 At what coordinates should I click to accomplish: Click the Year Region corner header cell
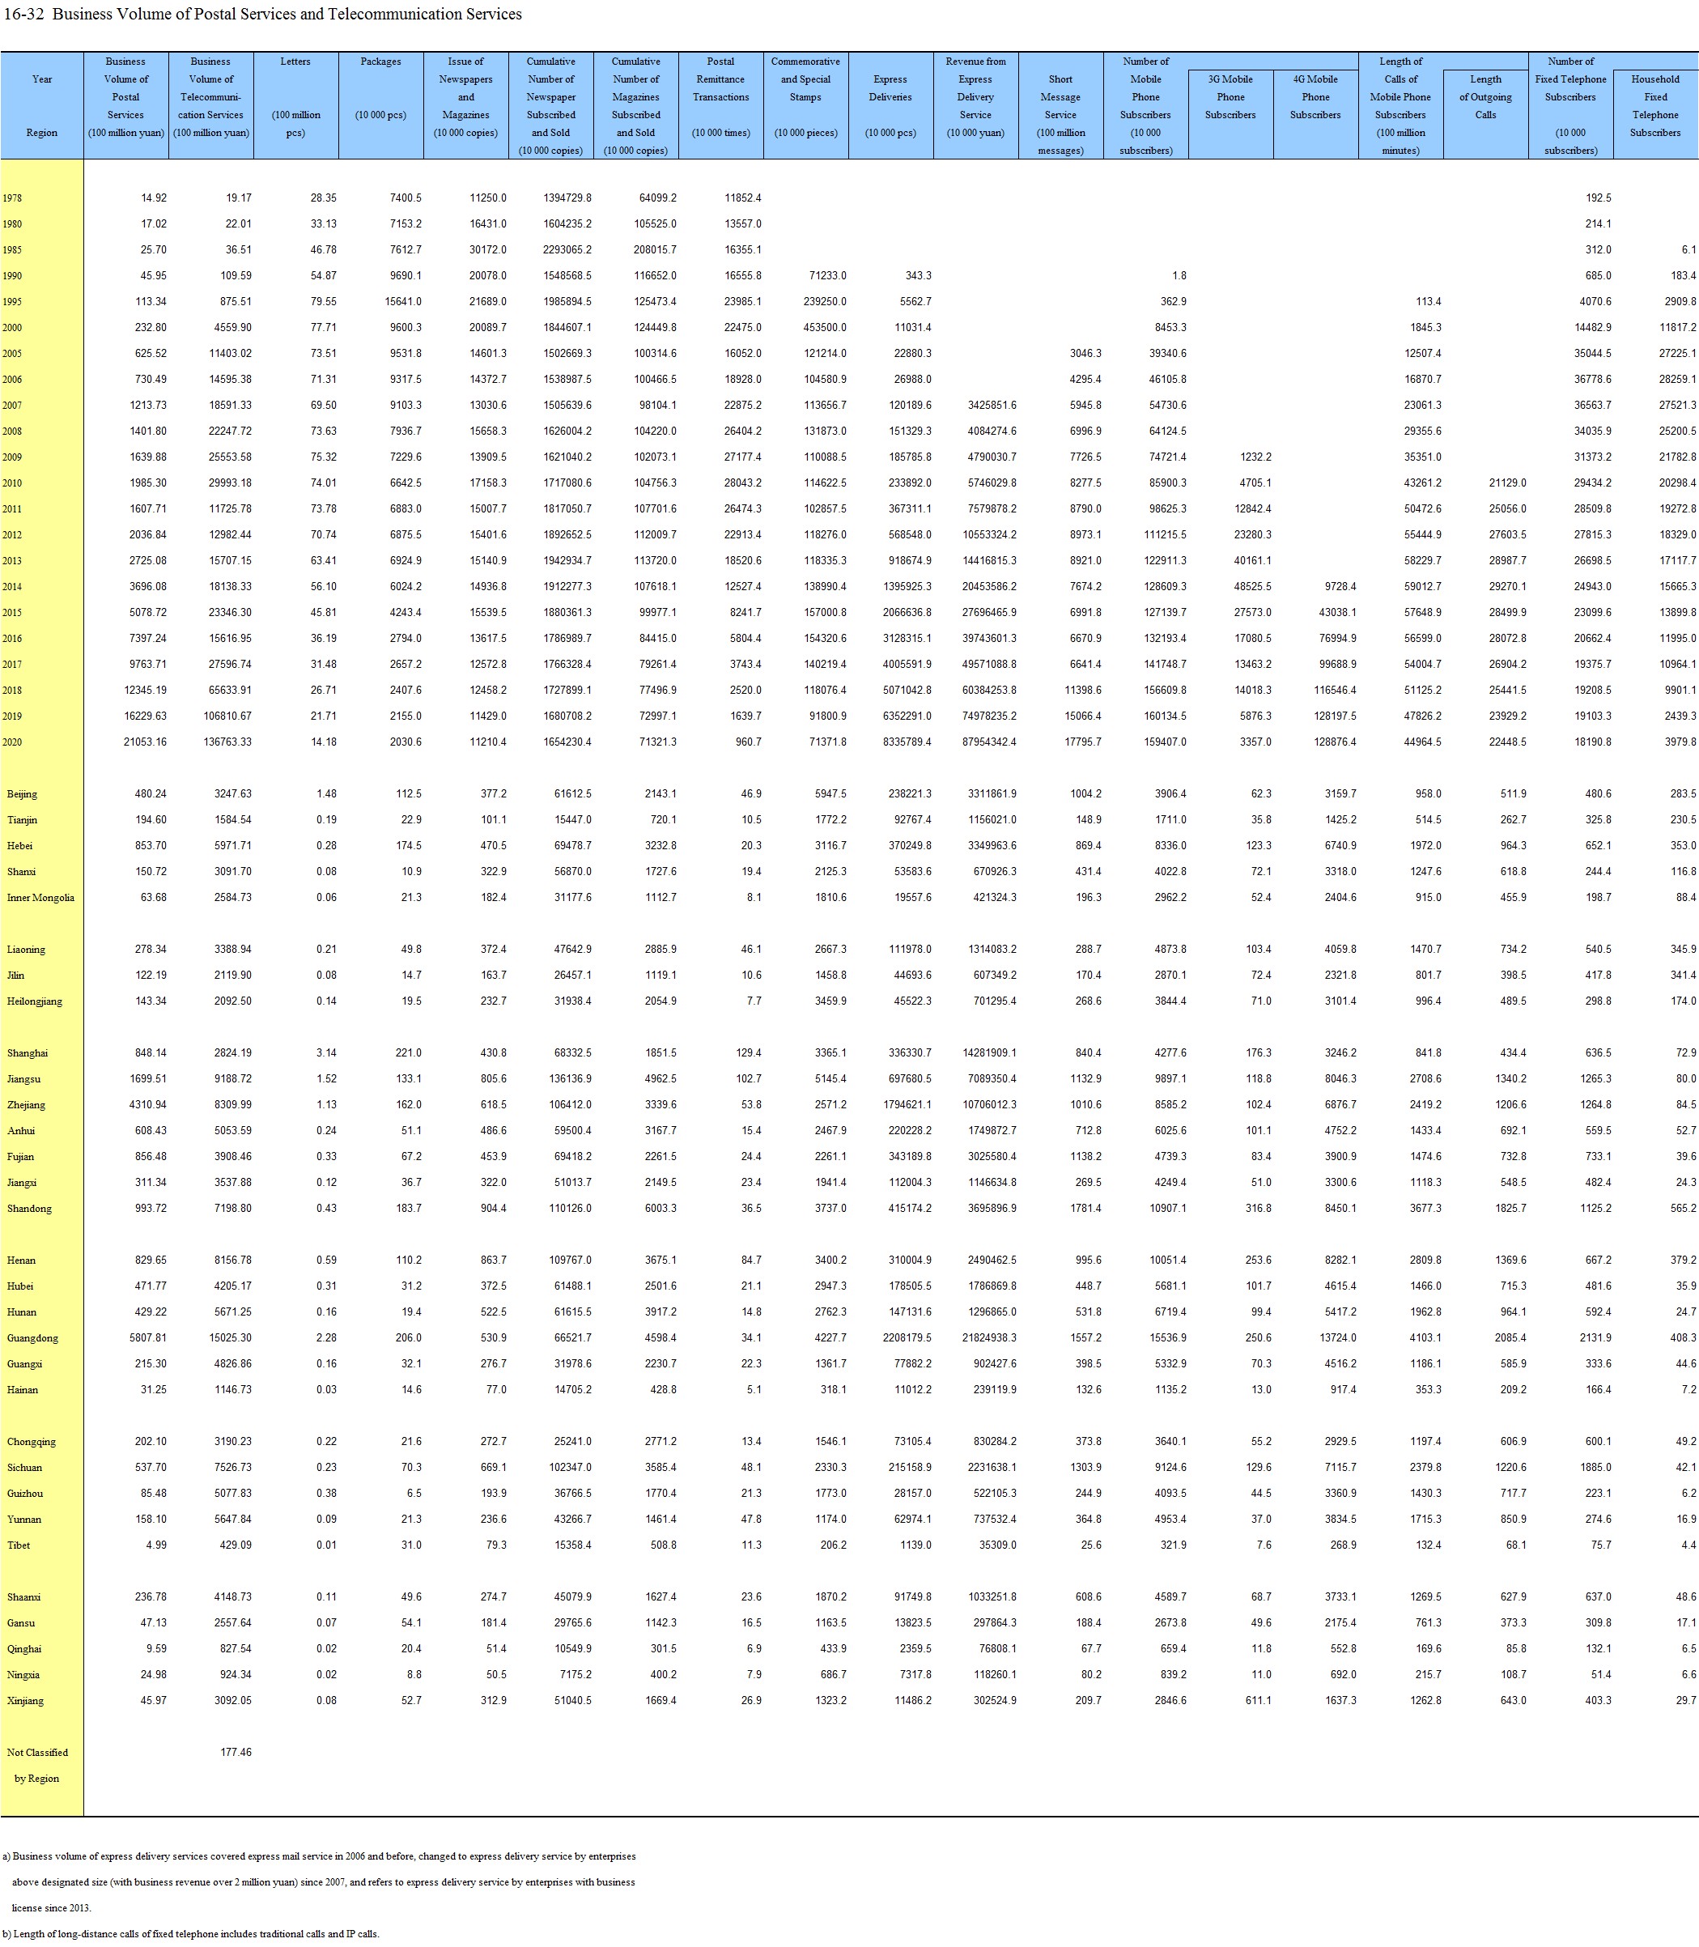(x=42, y=106)
